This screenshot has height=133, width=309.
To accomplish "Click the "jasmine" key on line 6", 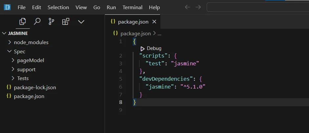I will click(x=160, y=87).
